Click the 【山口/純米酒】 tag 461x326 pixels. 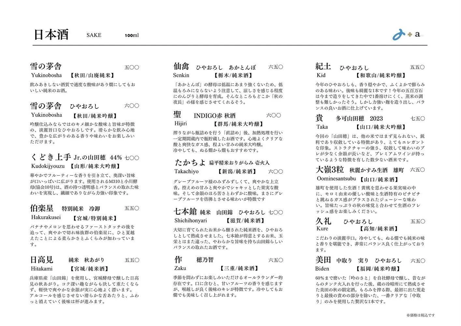pos(379,179)
